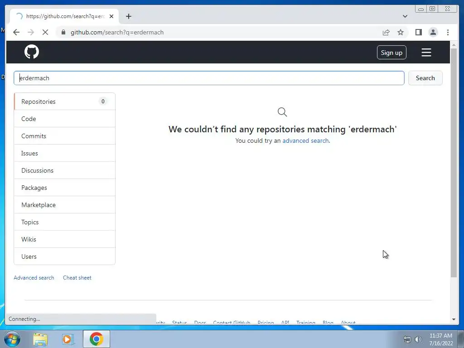The image size is (464, 348).
Task: Go forward in browser history
Action: click(x=31, y=32)
